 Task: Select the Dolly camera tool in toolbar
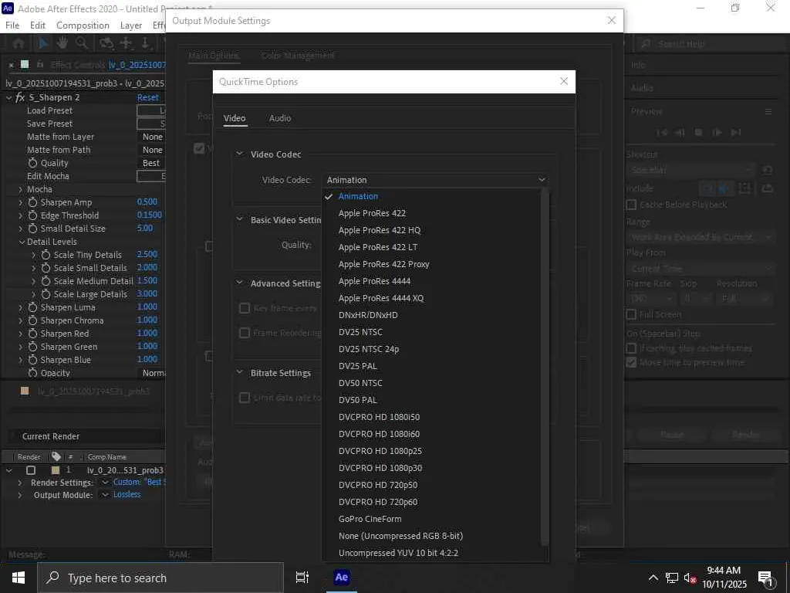tap(145, 43)
